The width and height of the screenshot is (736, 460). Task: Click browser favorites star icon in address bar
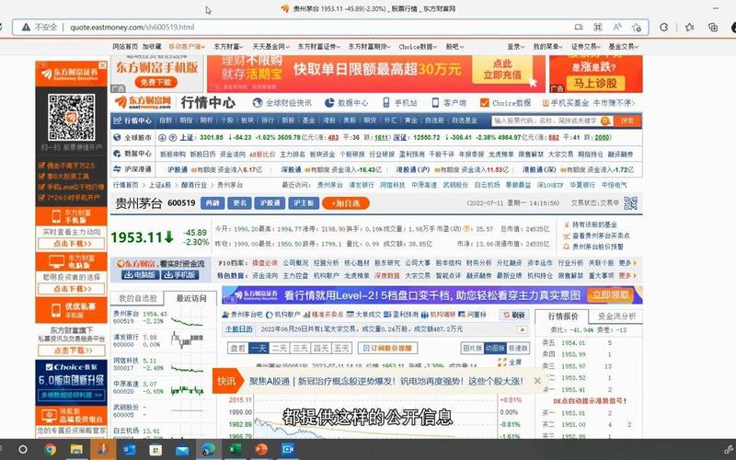pos(637,28)
